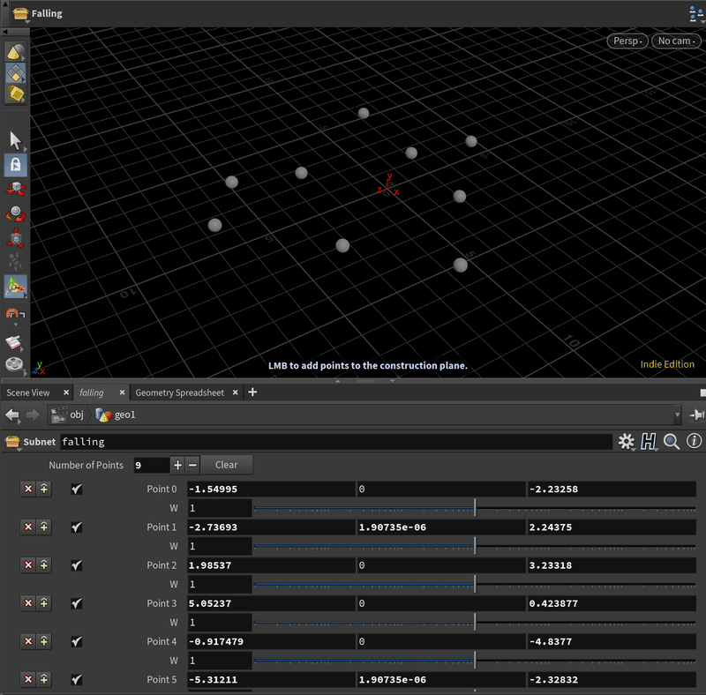Remove Point 4 with its X button
Viewport: 706px width, 695px height.
[28, 641]
